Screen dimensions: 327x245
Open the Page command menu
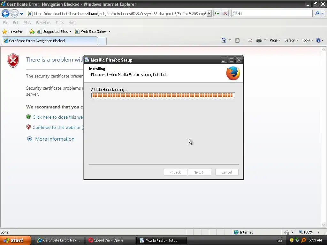tap(275, 40)
